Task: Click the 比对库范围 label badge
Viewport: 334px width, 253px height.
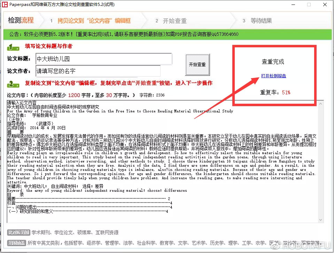Action: (x=18, y=232)
